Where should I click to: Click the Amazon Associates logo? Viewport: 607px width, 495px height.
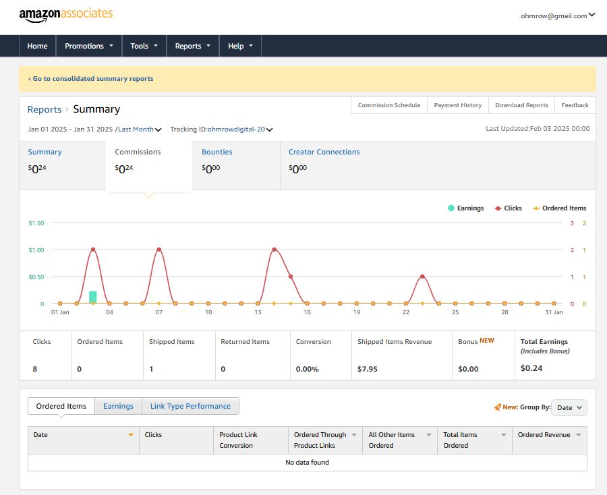click(x=66, y=15)
